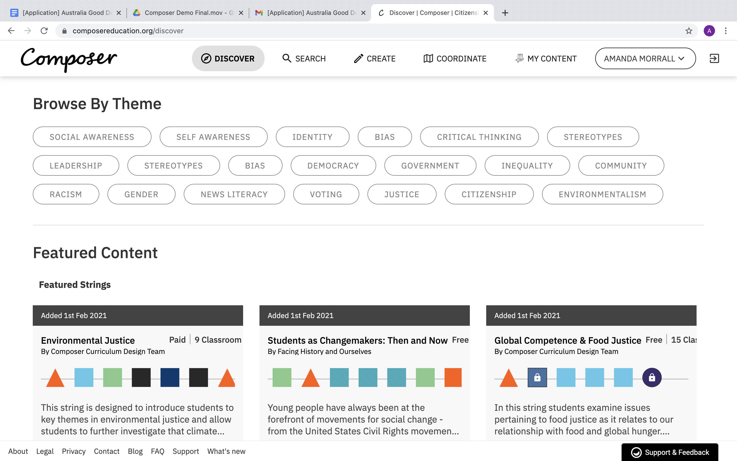Open the Coordinate navigation item
Screen dimensions: 737x461
455,58
